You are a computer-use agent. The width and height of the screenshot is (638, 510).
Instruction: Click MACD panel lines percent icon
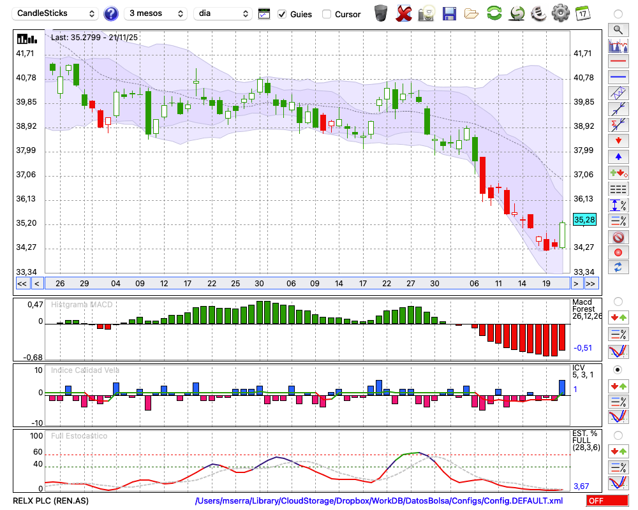[x=618, y=334]
